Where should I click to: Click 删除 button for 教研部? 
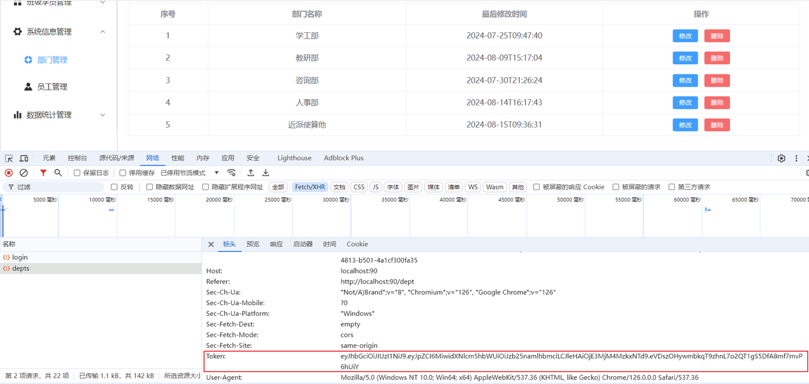717,58
